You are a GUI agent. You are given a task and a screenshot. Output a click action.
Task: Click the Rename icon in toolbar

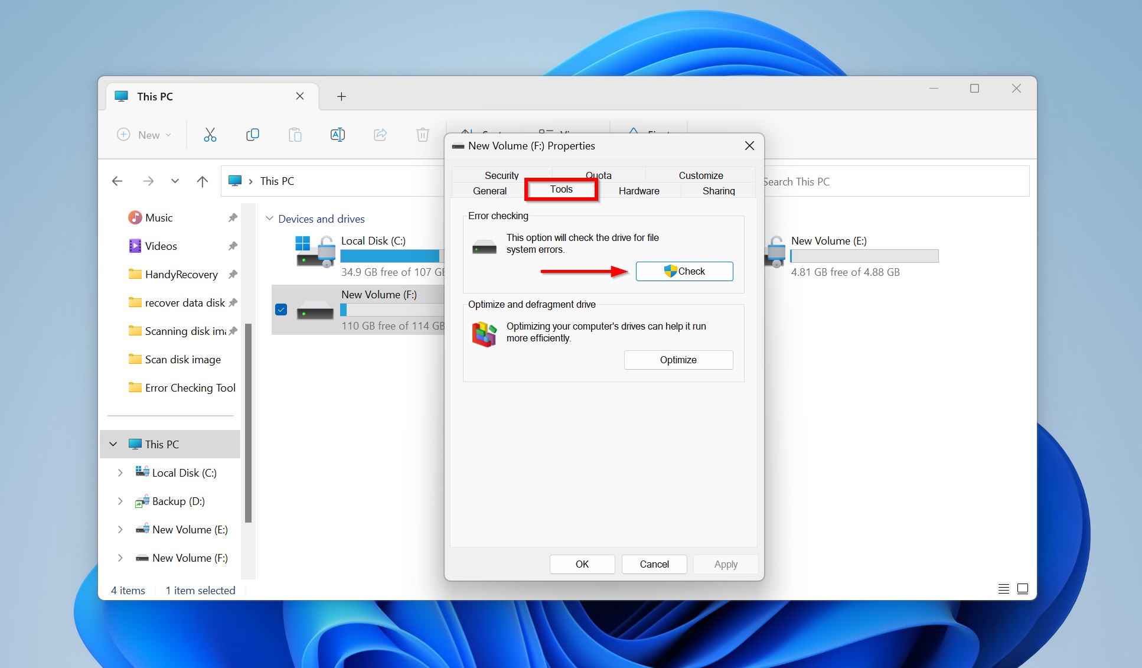tap(337, 135)
